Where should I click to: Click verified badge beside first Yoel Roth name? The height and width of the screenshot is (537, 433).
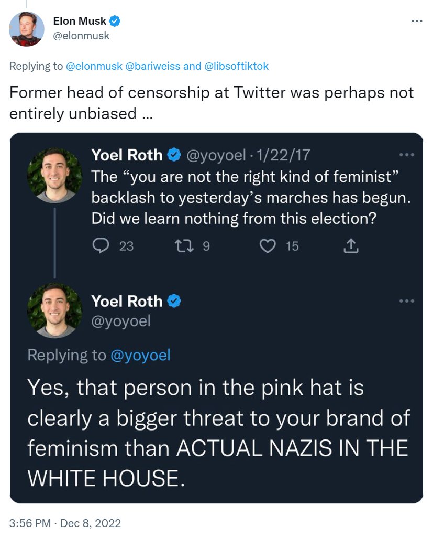click(x=174, y=155)
